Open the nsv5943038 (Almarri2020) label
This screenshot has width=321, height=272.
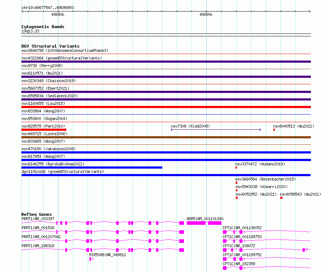[261, 187]
